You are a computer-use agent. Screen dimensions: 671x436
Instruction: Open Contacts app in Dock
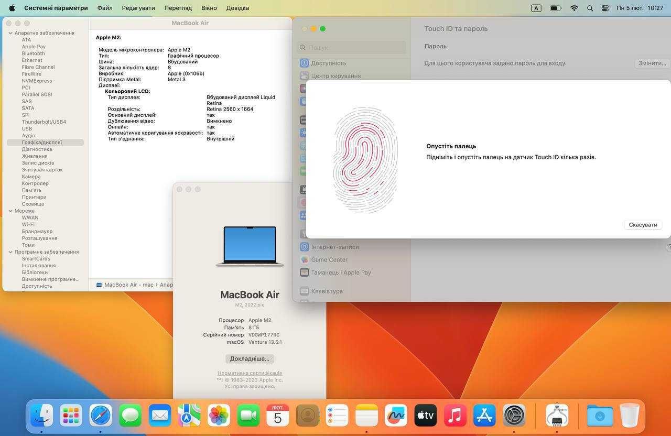(308, 416)
